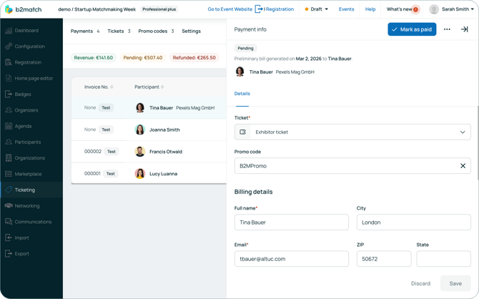Click the Discard button
The image size is (479, 299).
coord(420,283)
